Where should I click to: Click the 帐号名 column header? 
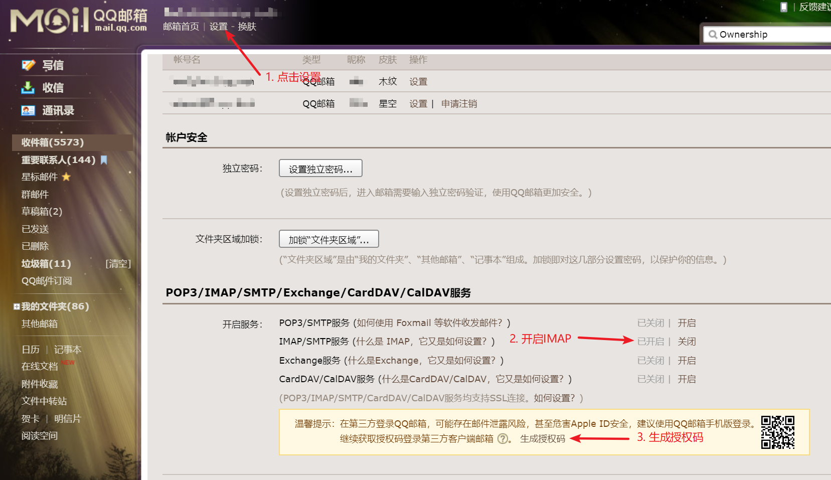187,60
